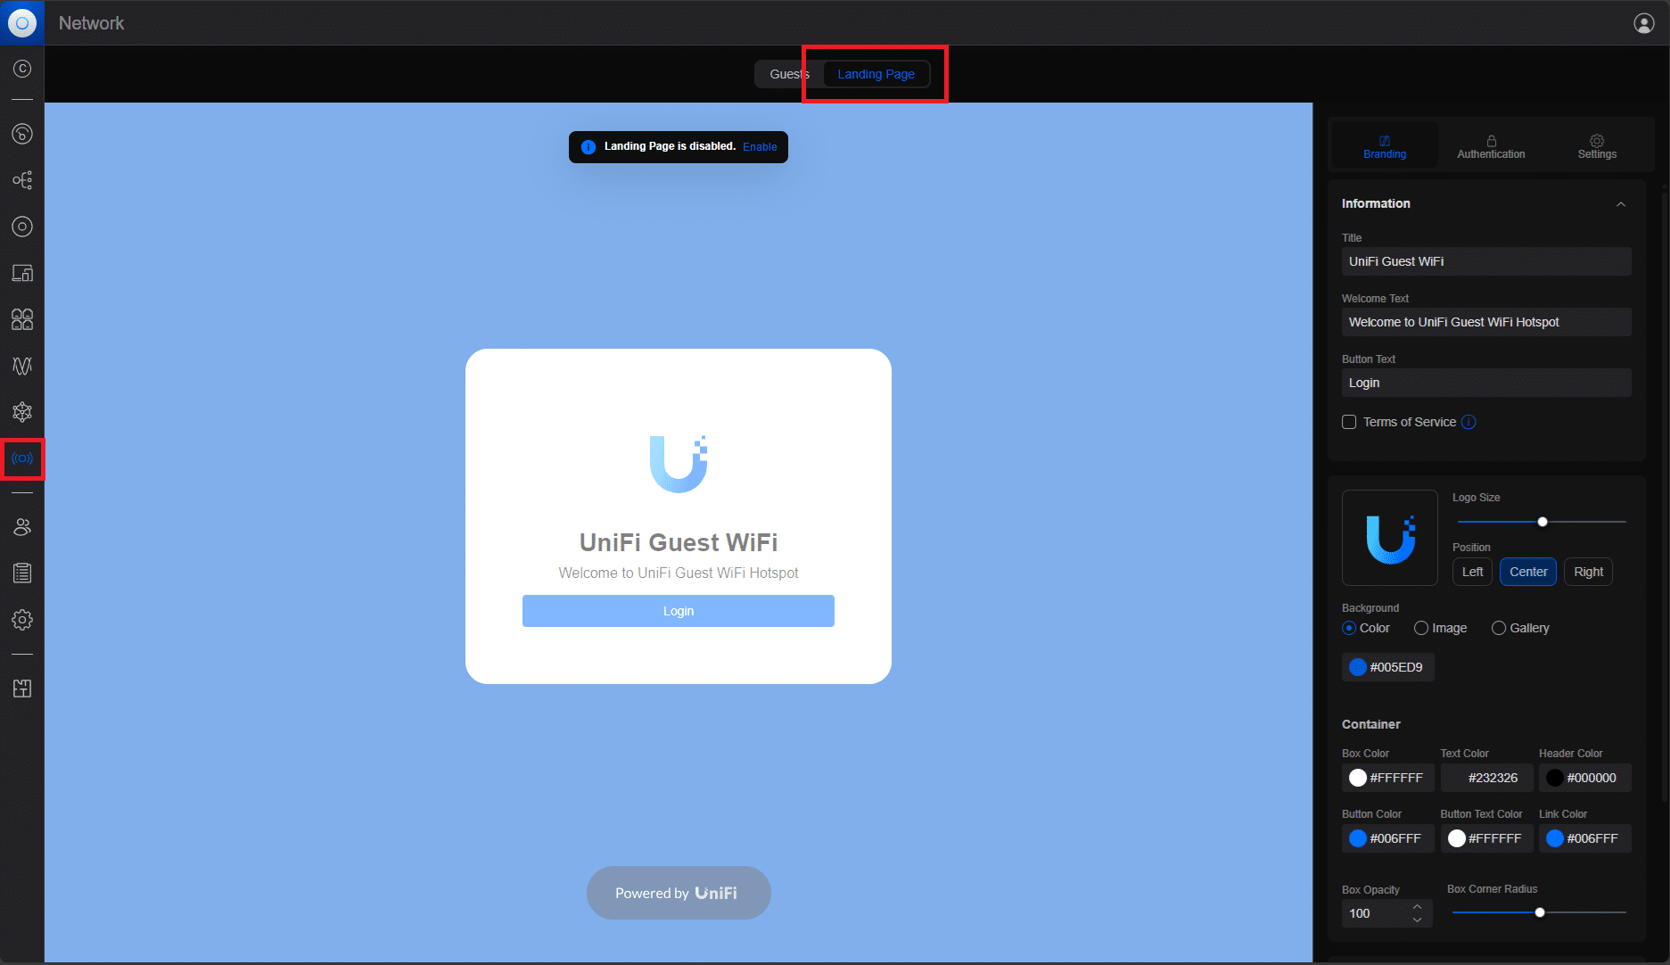
Task: Click the Network title in header
Action: click(x=91, y=23)
